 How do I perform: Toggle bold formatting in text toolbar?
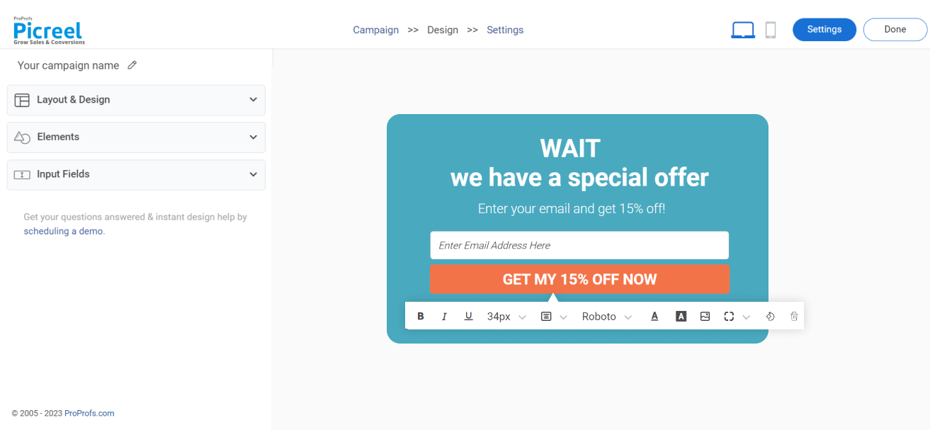pyautogui.click(x=421, y=317)
